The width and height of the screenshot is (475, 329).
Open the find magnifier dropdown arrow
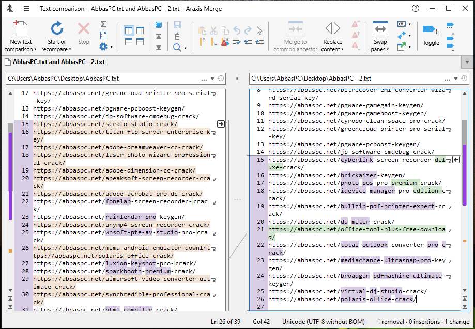point(185,48)
